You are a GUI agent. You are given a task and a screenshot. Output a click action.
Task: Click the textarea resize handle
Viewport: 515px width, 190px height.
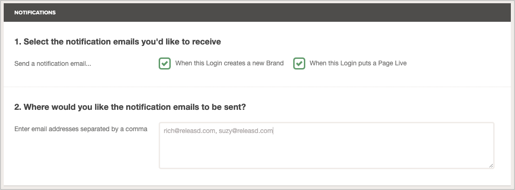491,165
